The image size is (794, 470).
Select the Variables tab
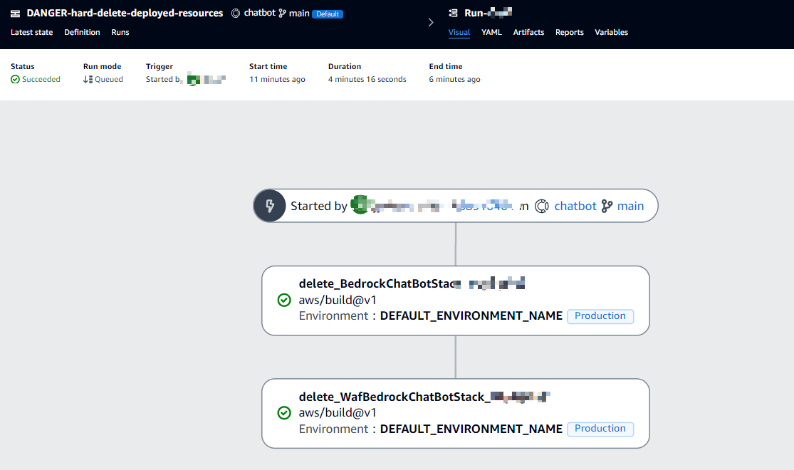(611, 32)
